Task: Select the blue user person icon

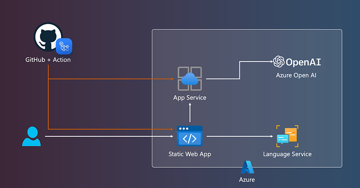Action: coord(31,136)
